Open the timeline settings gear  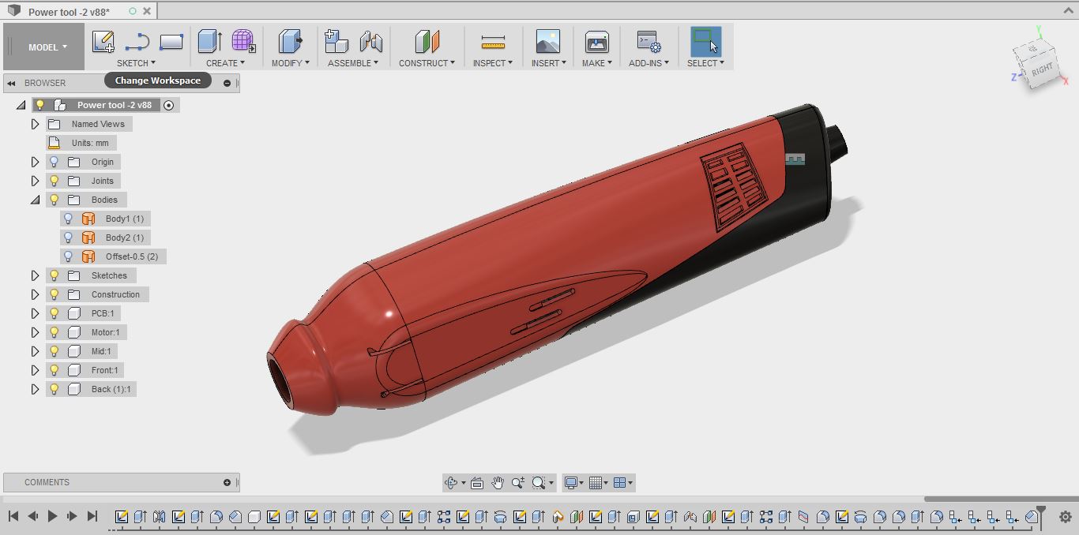tap(1065, 517)
